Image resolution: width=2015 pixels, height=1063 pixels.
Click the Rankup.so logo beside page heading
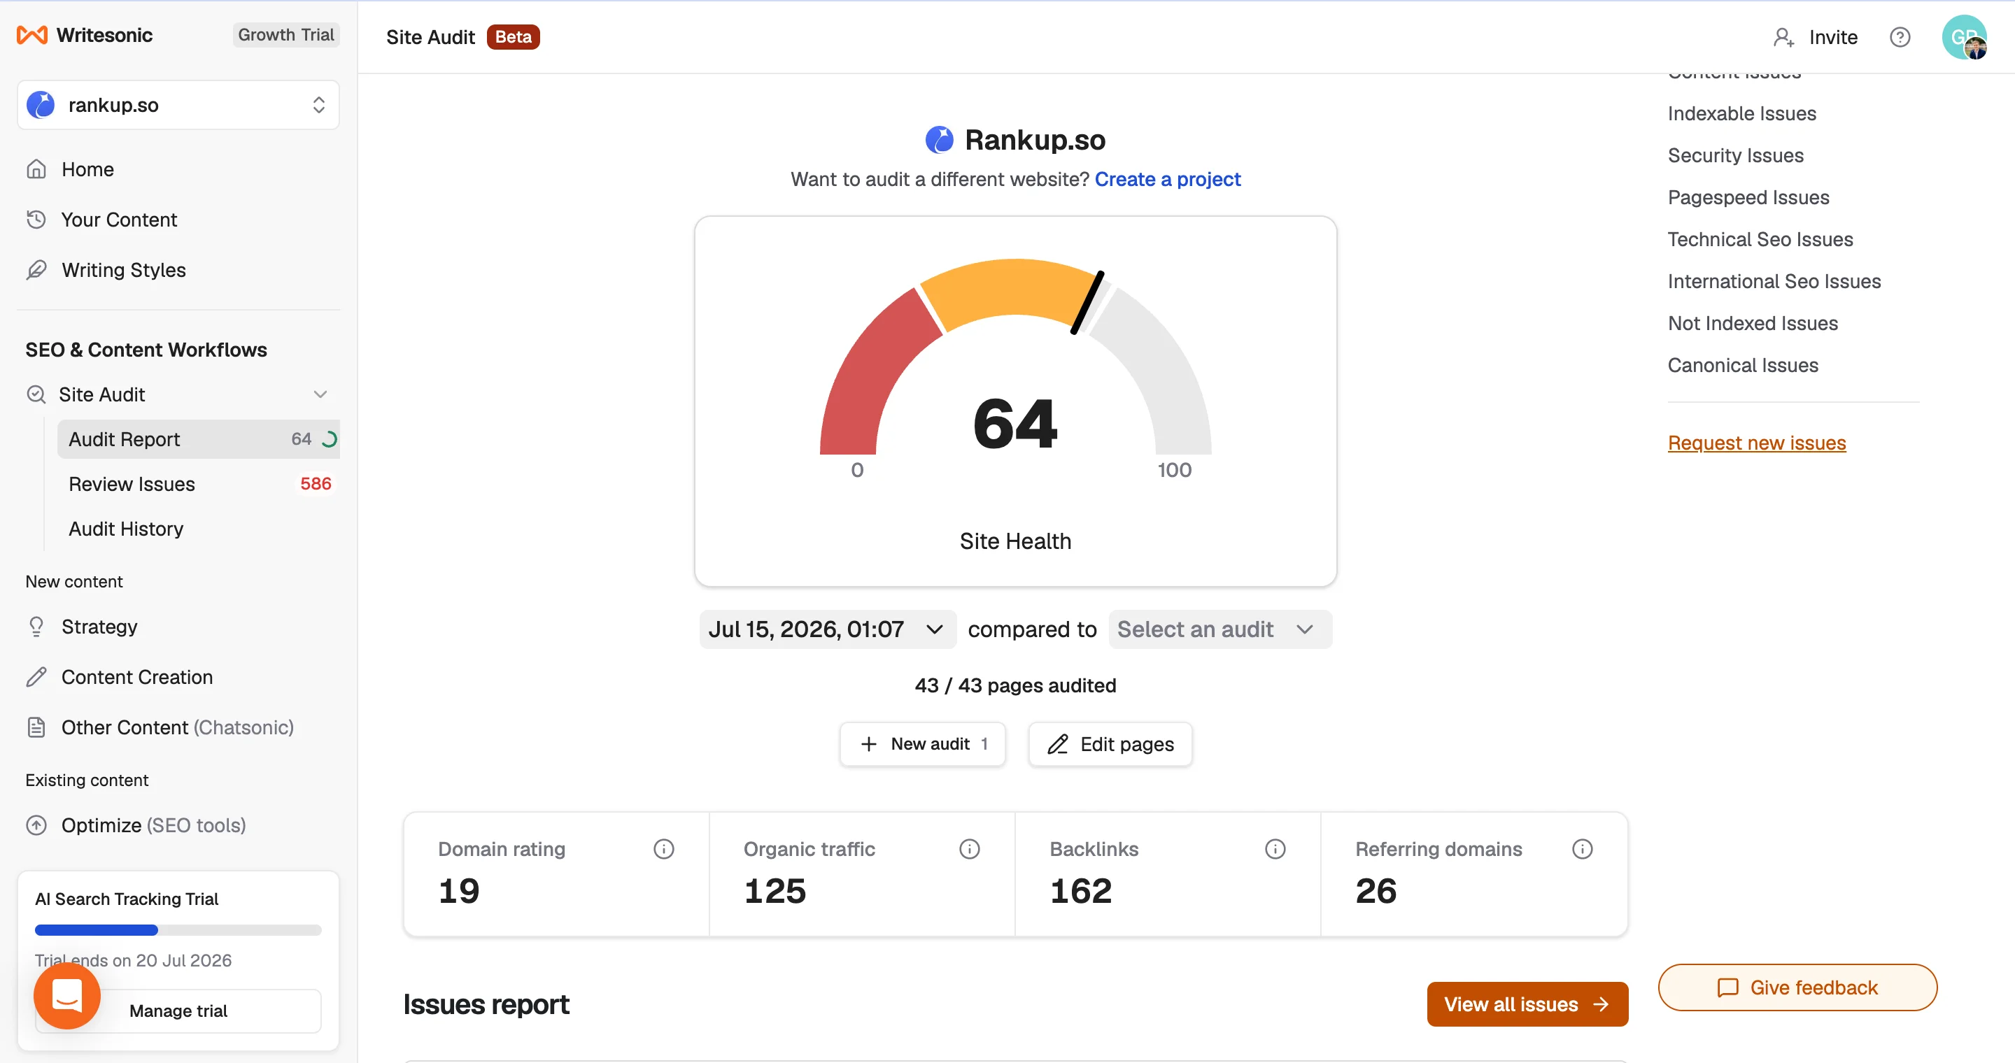coord(940,140)
